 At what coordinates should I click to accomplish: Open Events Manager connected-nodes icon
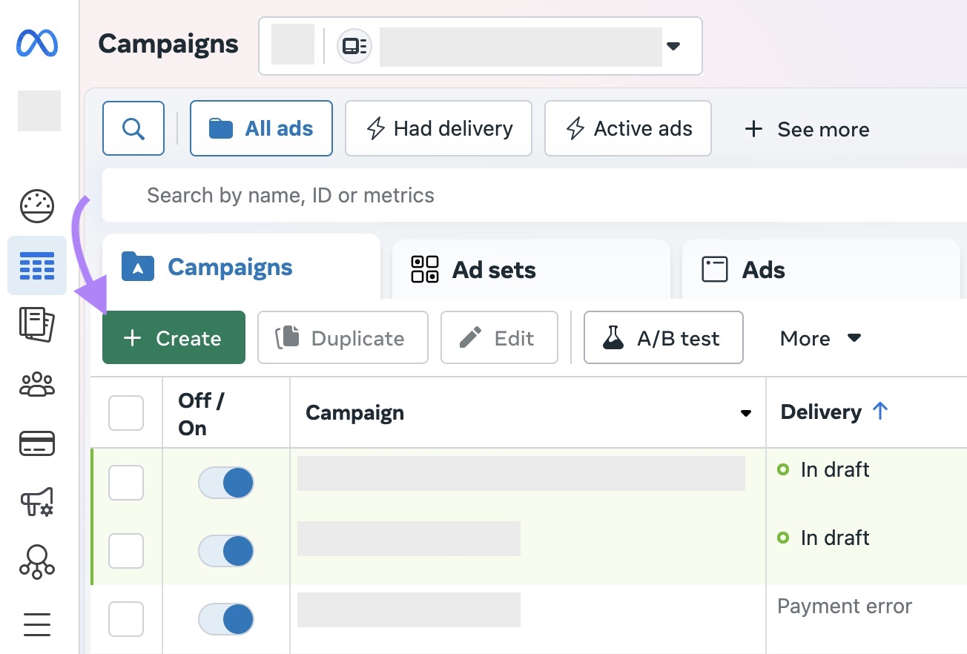pyautogui.click(x=37, y=562)
